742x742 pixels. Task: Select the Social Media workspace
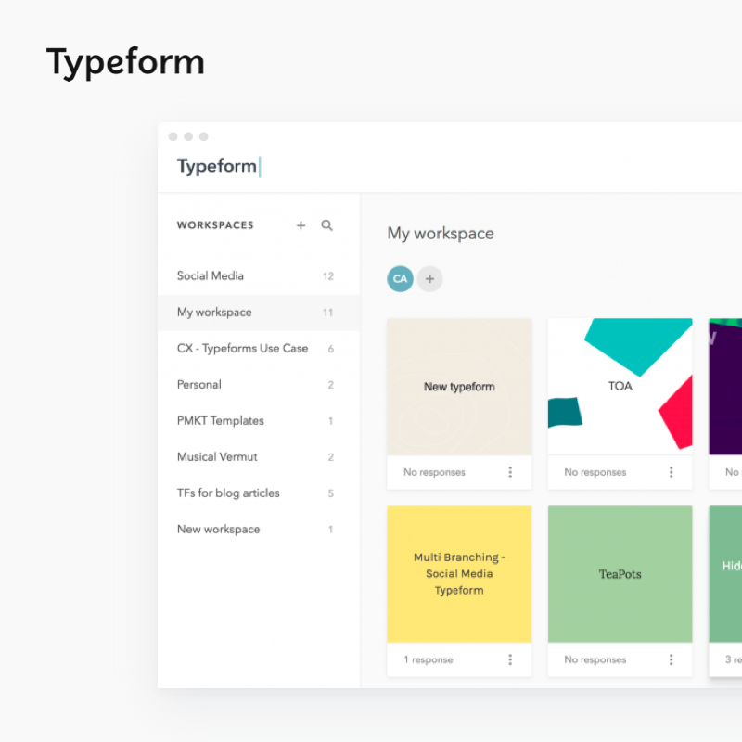[259, 275]
